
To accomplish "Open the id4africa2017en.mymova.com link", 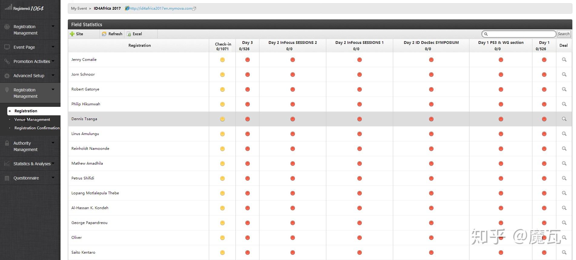I will pos(161,8).
